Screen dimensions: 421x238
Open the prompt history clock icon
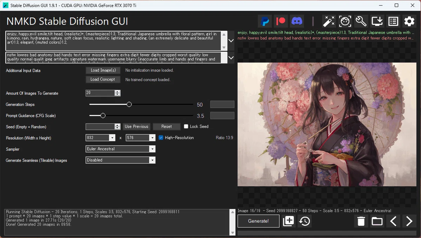point(305,221)
